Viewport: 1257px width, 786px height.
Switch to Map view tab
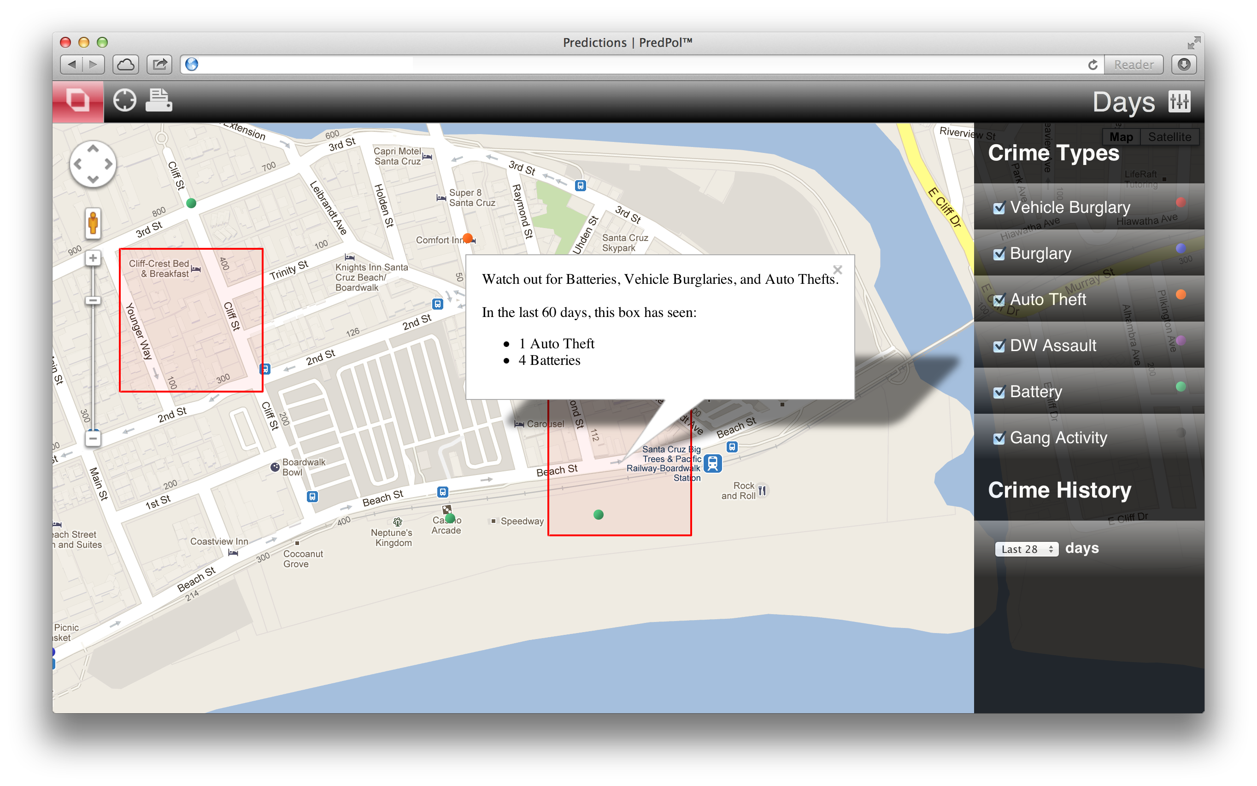pyautogui.click(x=1121, y=137)
